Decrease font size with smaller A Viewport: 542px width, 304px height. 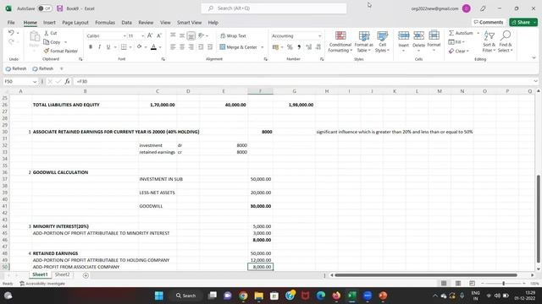159,35
